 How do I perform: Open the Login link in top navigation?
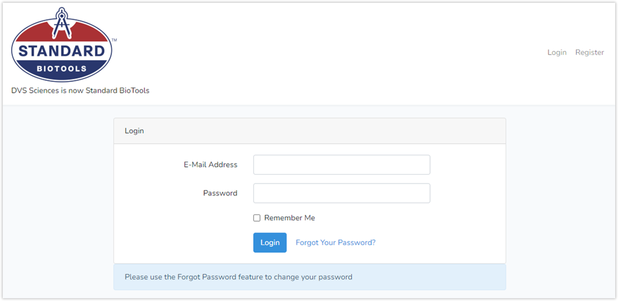pos(557,52)
